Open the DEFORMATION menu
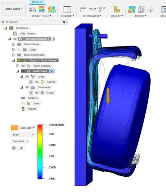The height and width of the screenshot is (192, 166). pyautogui.click(x=92, y=16)
